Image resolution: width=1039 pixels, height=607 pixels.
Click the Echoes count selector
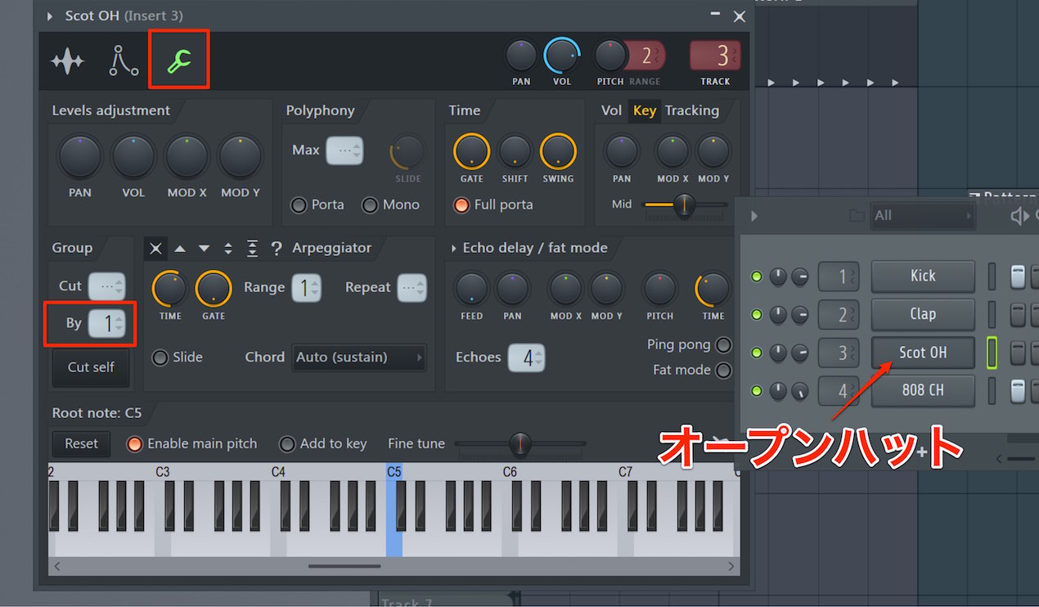coord(526,357)
